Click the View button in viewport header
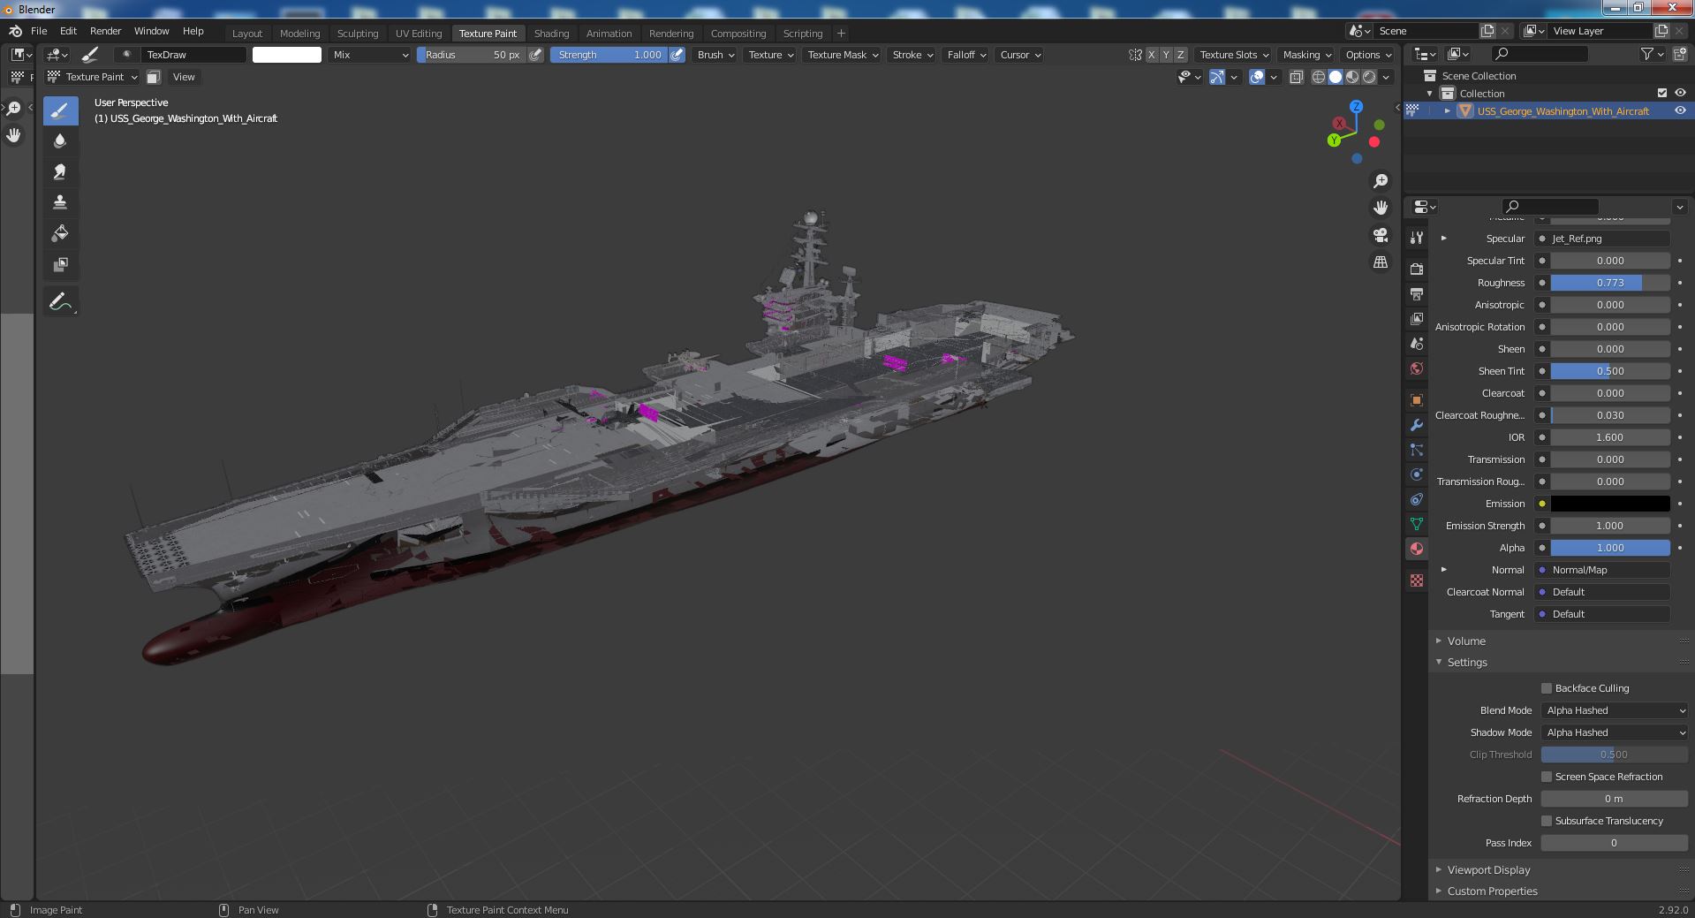Screen dimensions: 1695x918 [x=184, y=77]
